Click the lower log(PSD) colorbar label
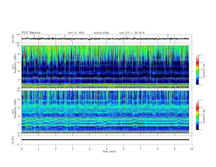The width and height of the screenshot is (216, 167). 204,116
